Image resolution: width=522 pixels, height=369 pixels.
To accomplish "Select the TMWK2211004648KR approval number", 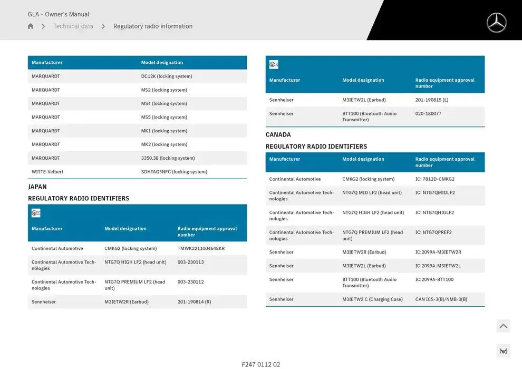I will point(201,248).
